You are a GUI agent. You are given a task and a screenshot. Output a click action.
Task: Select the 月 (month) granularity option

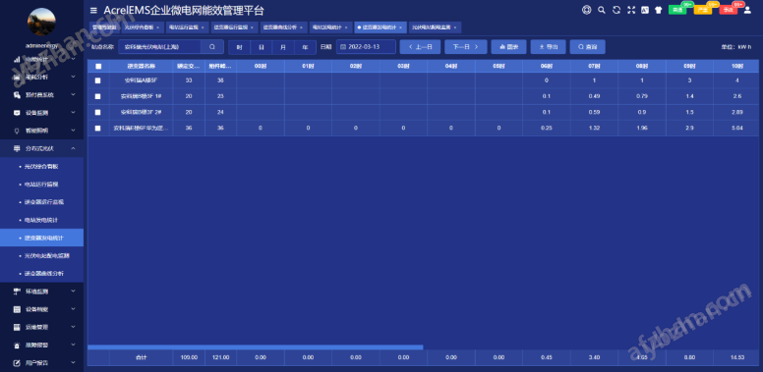point(283,47)
